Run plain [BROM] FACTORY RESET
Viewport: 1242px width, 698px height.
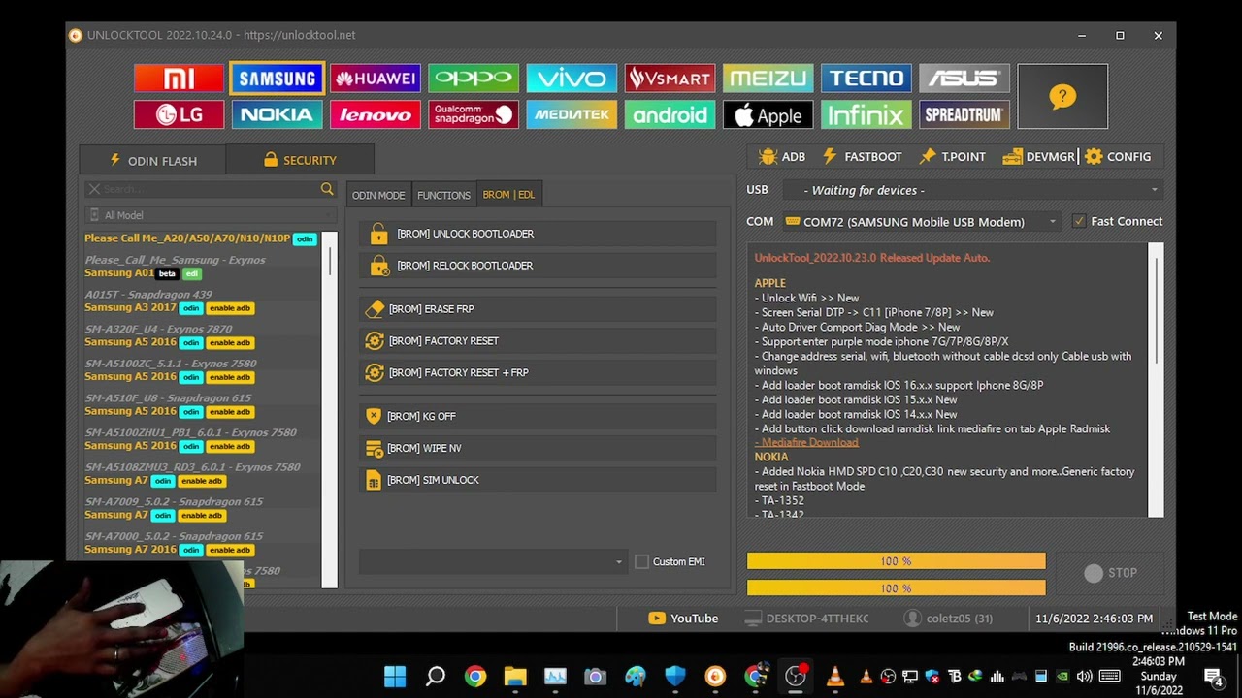[x=538, y=341]
